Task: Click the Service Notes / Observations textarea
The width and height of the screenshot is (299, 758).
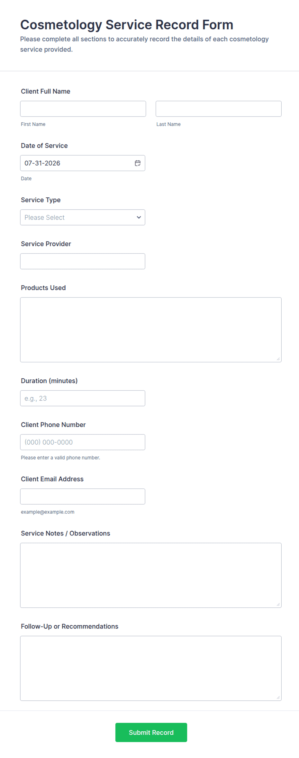Action: tap(151, 575)
